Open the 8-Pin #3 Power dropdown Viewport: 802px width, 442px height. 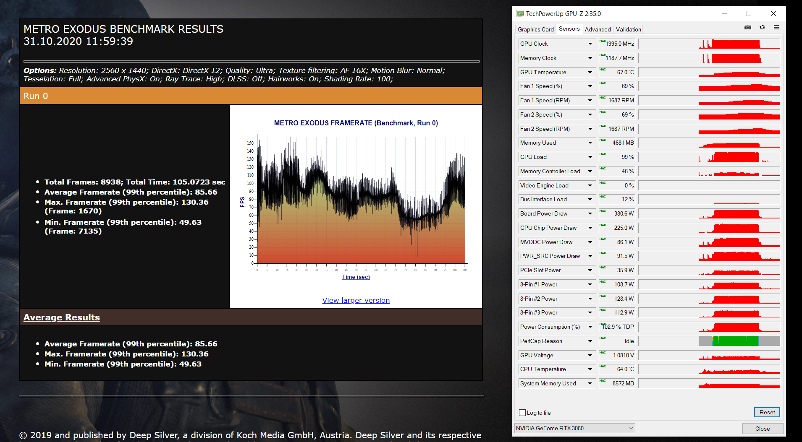[590, 312]
